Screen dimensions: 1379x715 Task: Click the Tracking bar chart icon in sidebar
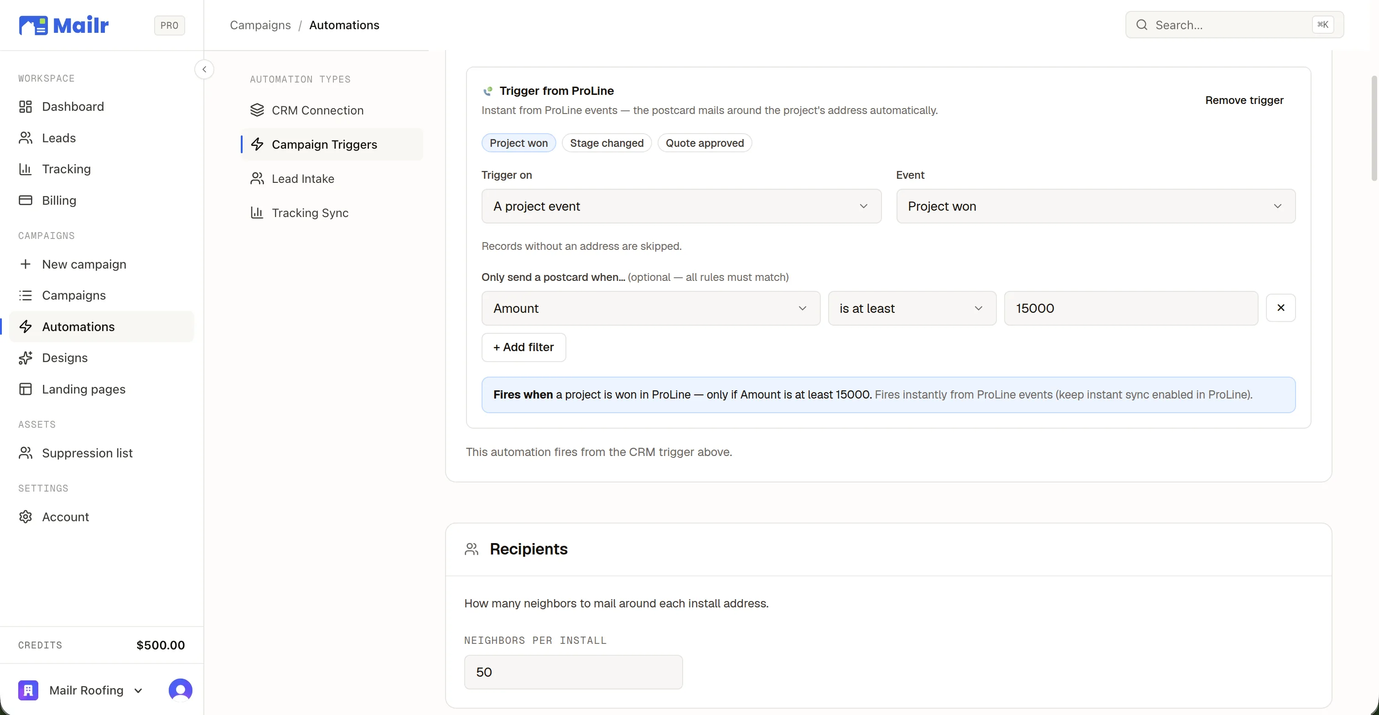click(25, 169)
